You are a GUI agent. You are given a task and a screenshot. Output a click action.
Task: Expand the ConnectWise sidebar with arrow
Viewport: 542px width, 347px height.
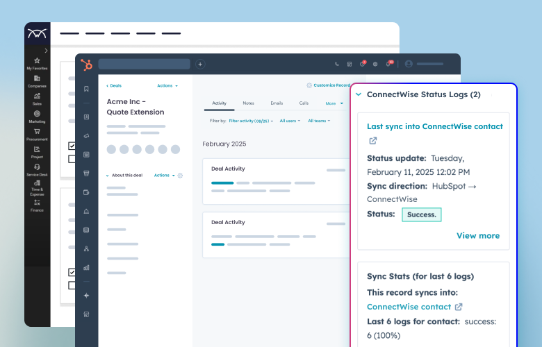(46, 51)
